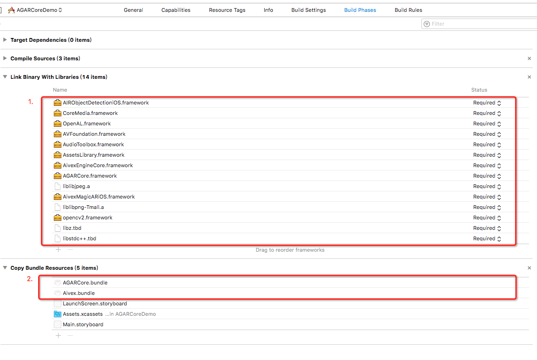Change Required status for AIRObjectDetectioniOS.framework

click(487, 103)
